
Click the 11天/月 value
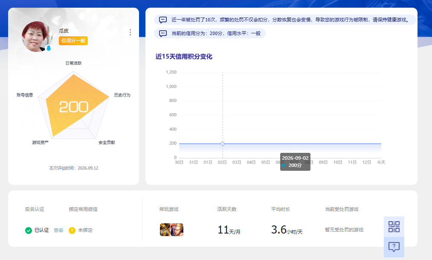tap(229, 230)
